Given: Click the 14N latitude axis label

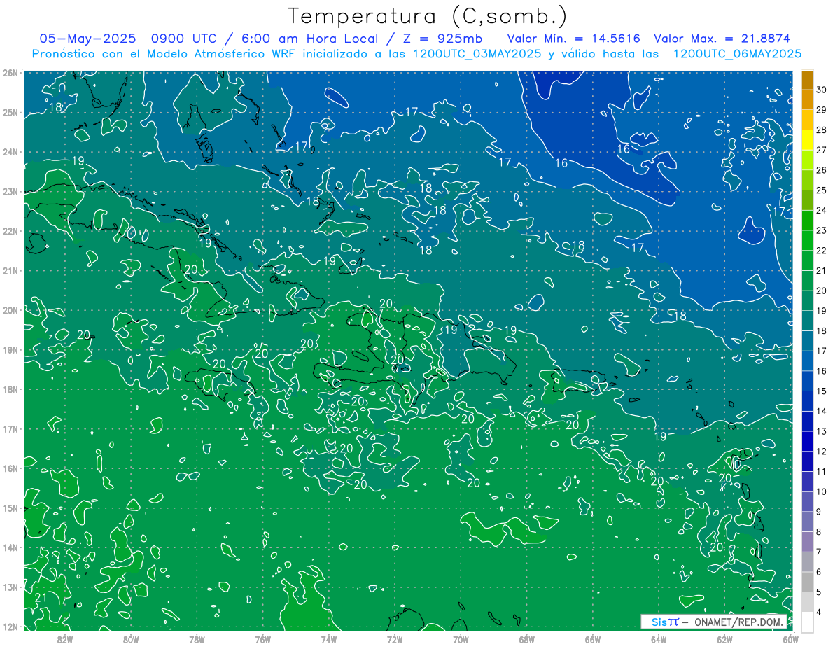Looking at the screenshot, I should (x=10, y=547).
